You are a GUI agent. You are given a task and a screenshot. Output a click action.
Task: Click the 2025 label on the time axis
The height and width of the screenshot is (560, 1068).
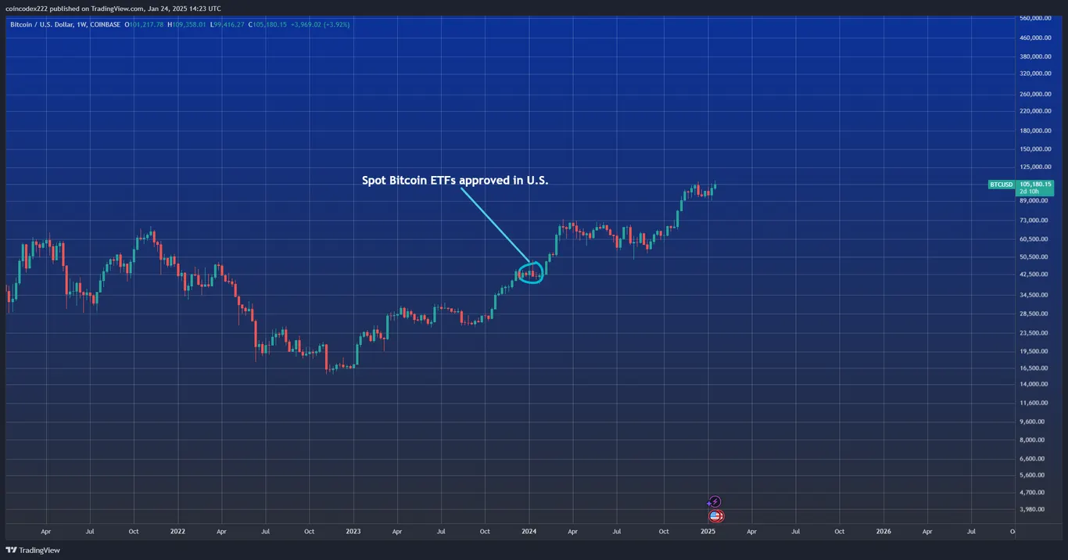click(708, 531)
